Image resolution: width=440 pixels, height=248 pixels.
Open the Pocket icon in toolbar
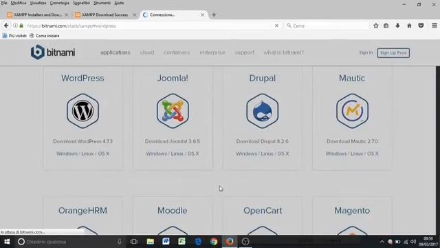pos(421,25)
